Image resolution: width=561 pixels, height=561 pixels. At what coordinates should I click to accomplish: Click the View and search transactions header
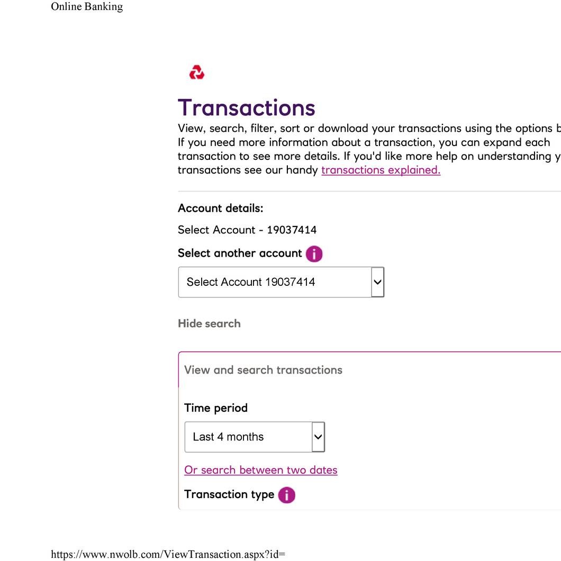pos(263,369)
